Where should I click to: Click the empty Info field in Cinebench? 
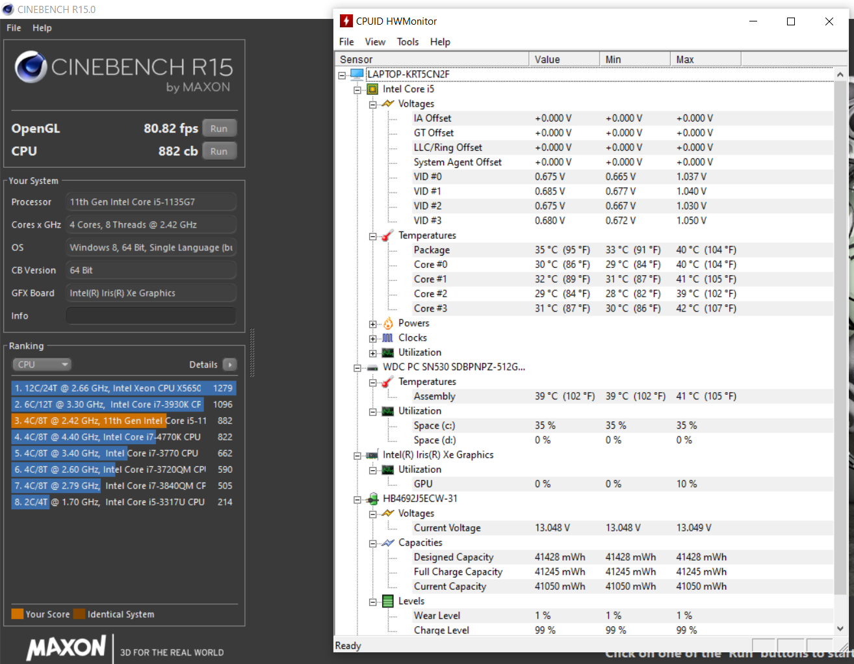coord(151,316)
